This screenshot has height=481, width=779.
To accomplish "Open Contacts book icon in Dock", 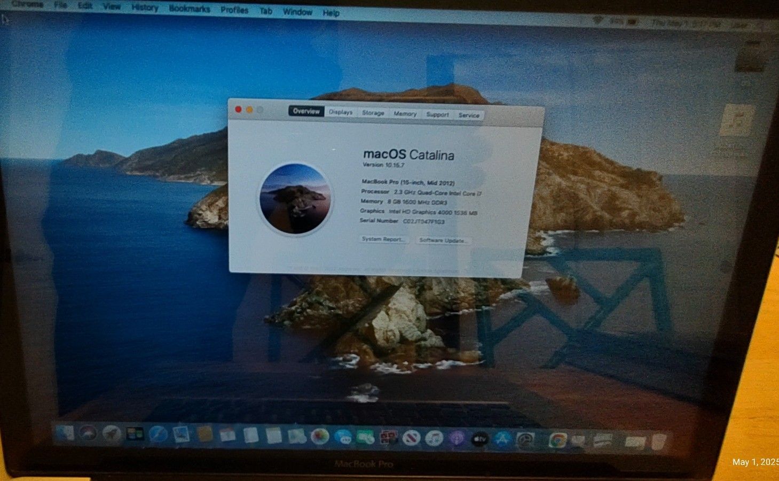I will [205, 435].
